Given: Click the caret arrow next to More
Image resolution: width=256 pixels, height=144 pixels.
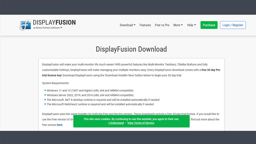Looking at the screenshot, I should [182, 25].
